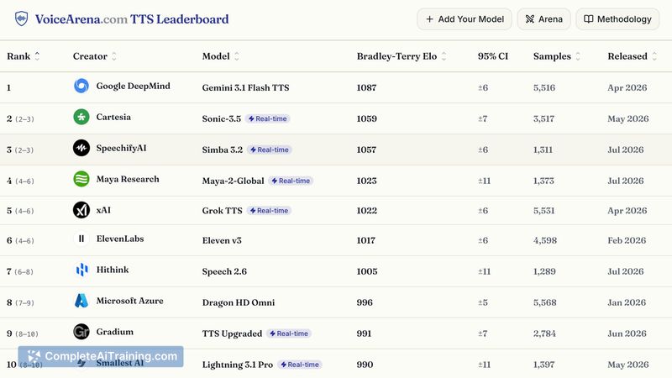Click the crossed swords icon in the Arena button
The width and height of the screenshot is (672, 378).
point(530,19)
